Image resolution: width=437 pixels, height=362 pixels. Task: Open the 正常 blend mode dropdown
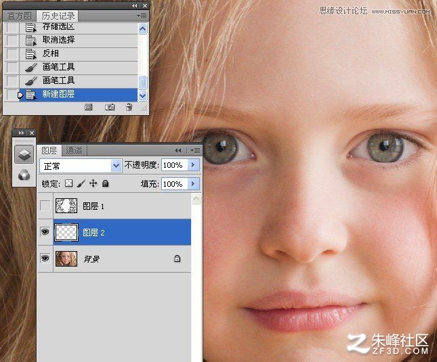click(81, 166)
